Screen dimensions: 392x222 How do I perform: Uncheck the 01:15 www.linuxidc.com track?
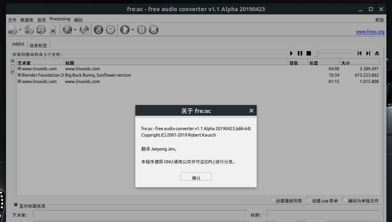pos(19,81)
